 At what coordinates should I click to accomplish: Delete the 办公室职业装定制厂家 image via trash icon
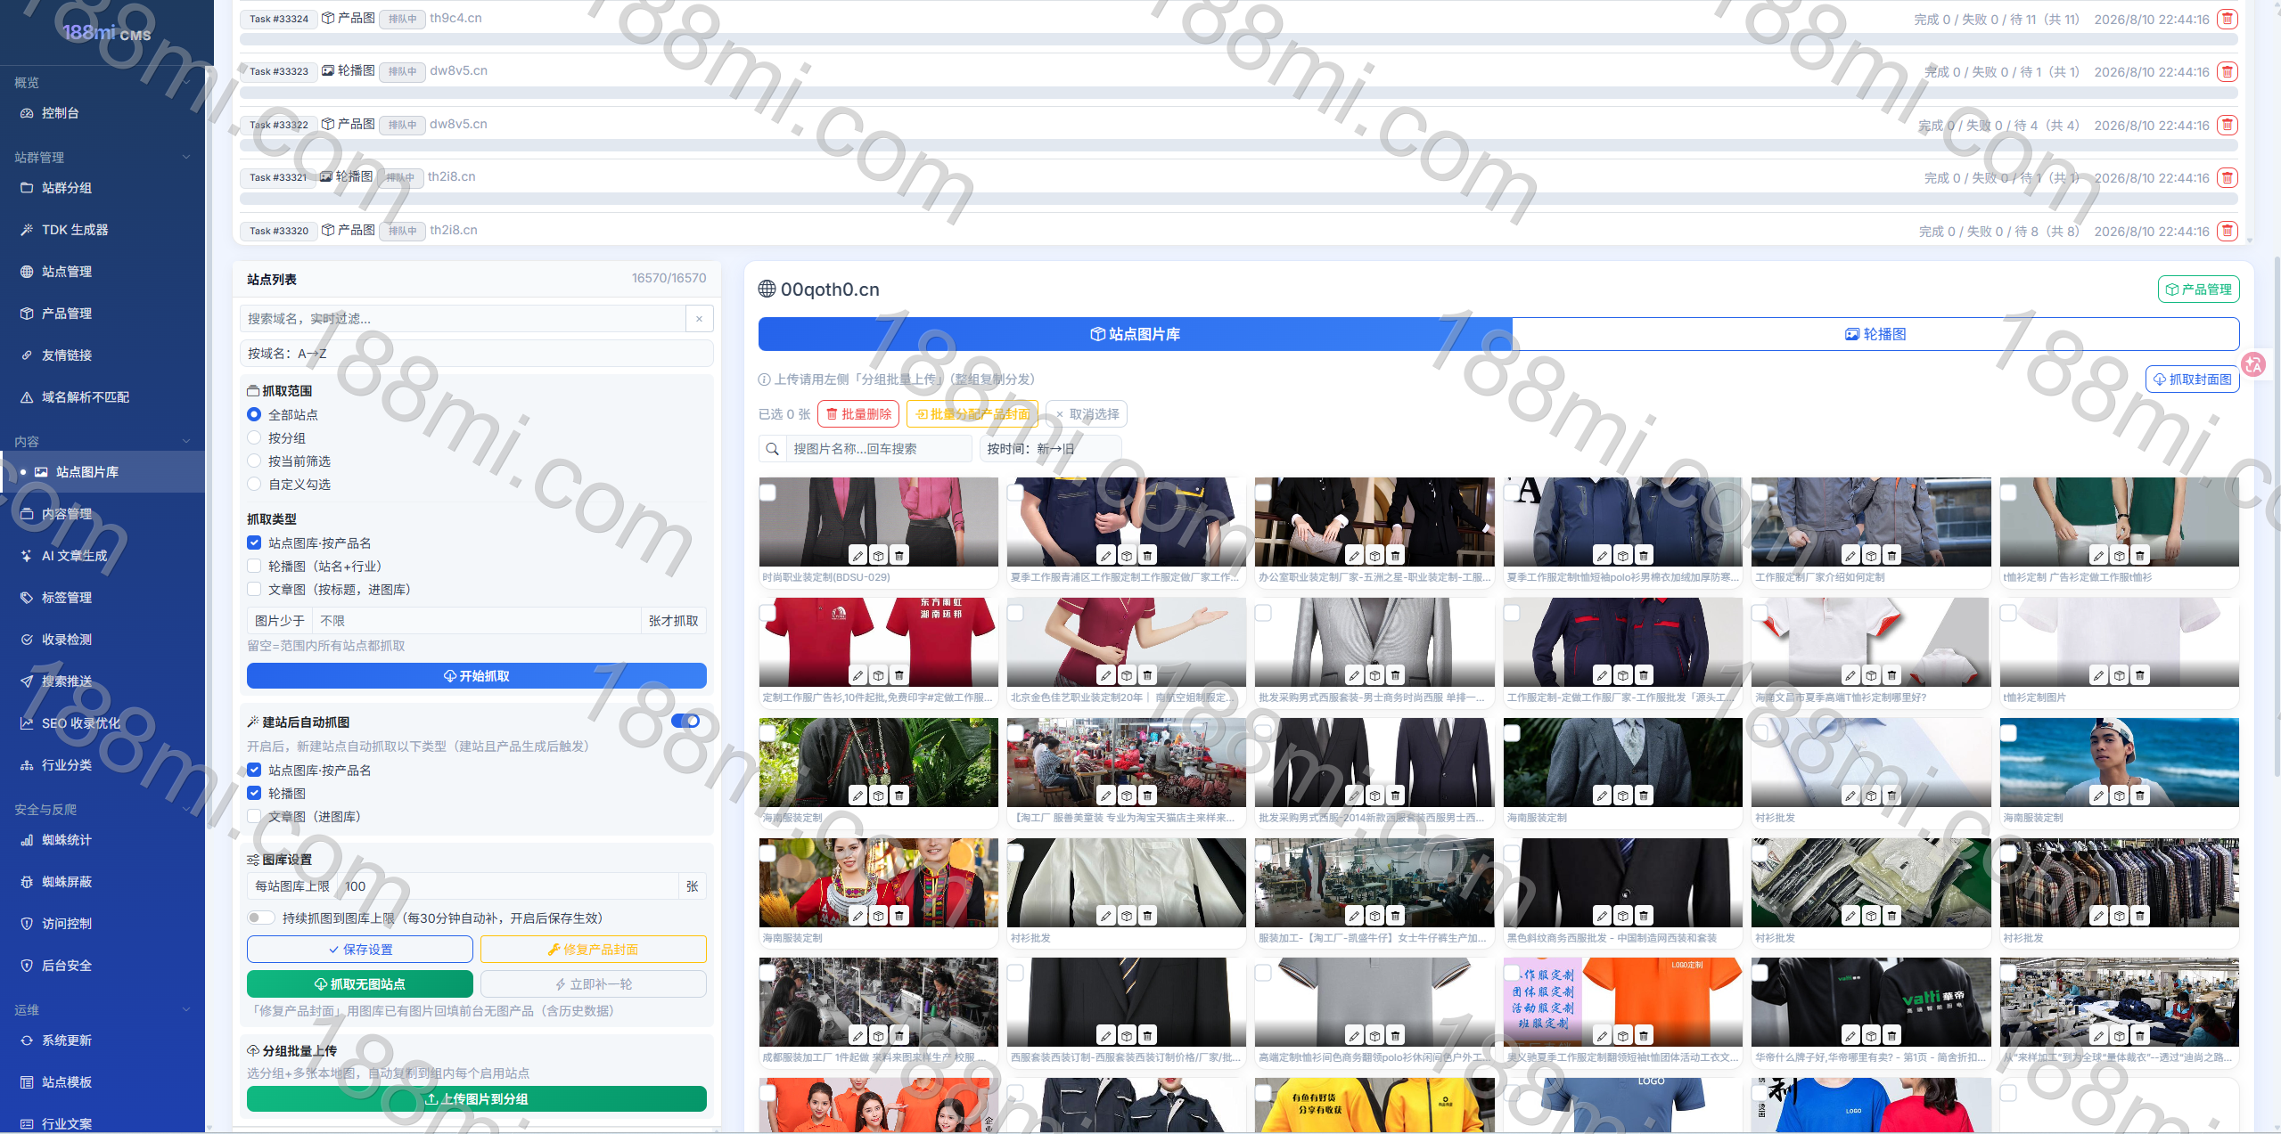(1396, 556)
